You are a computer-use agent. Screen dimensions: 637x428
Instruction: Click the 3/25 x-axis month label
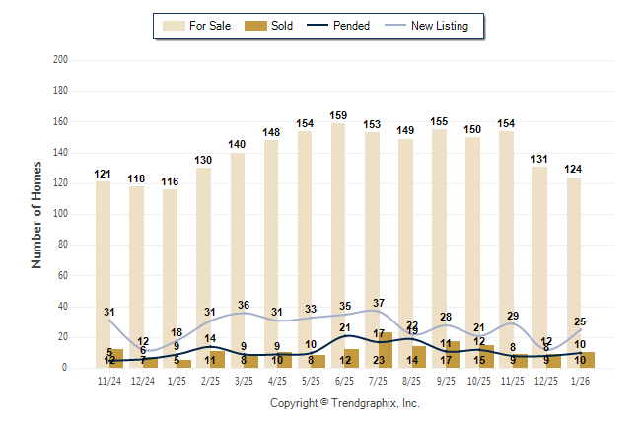pyautogui.click(x=244, y=381)
